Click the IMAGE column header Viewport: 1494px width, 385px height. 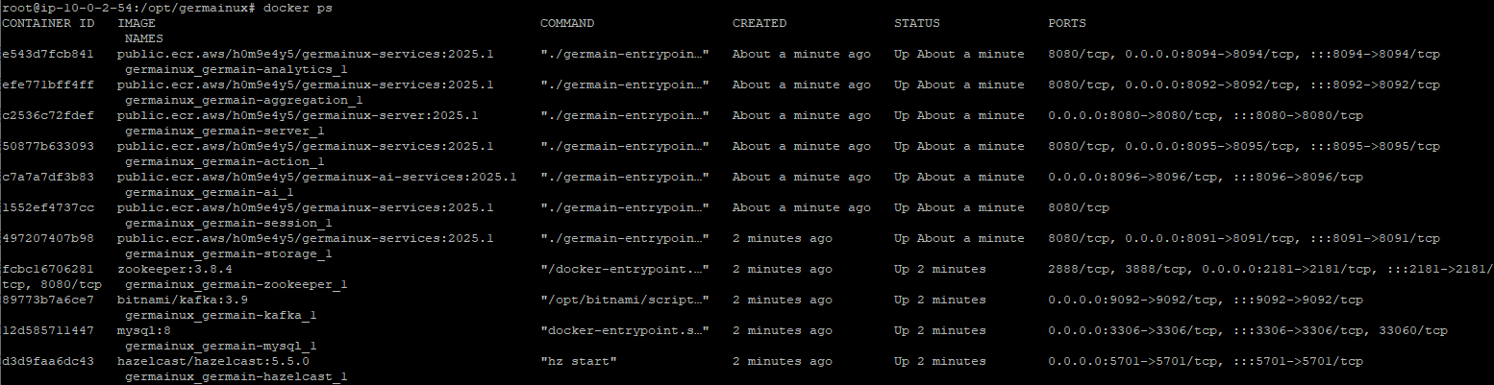[137, 22]
